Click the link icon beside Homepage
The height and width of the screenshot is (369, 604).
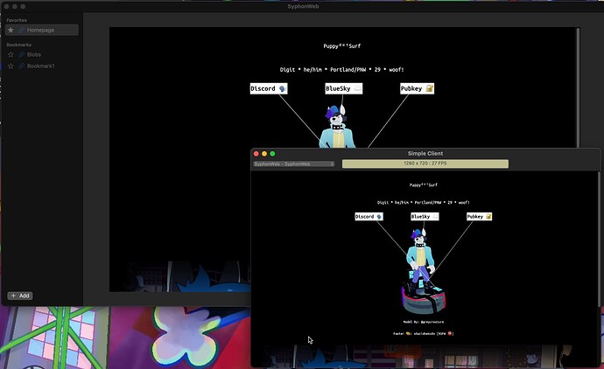[x=22, y=30]
